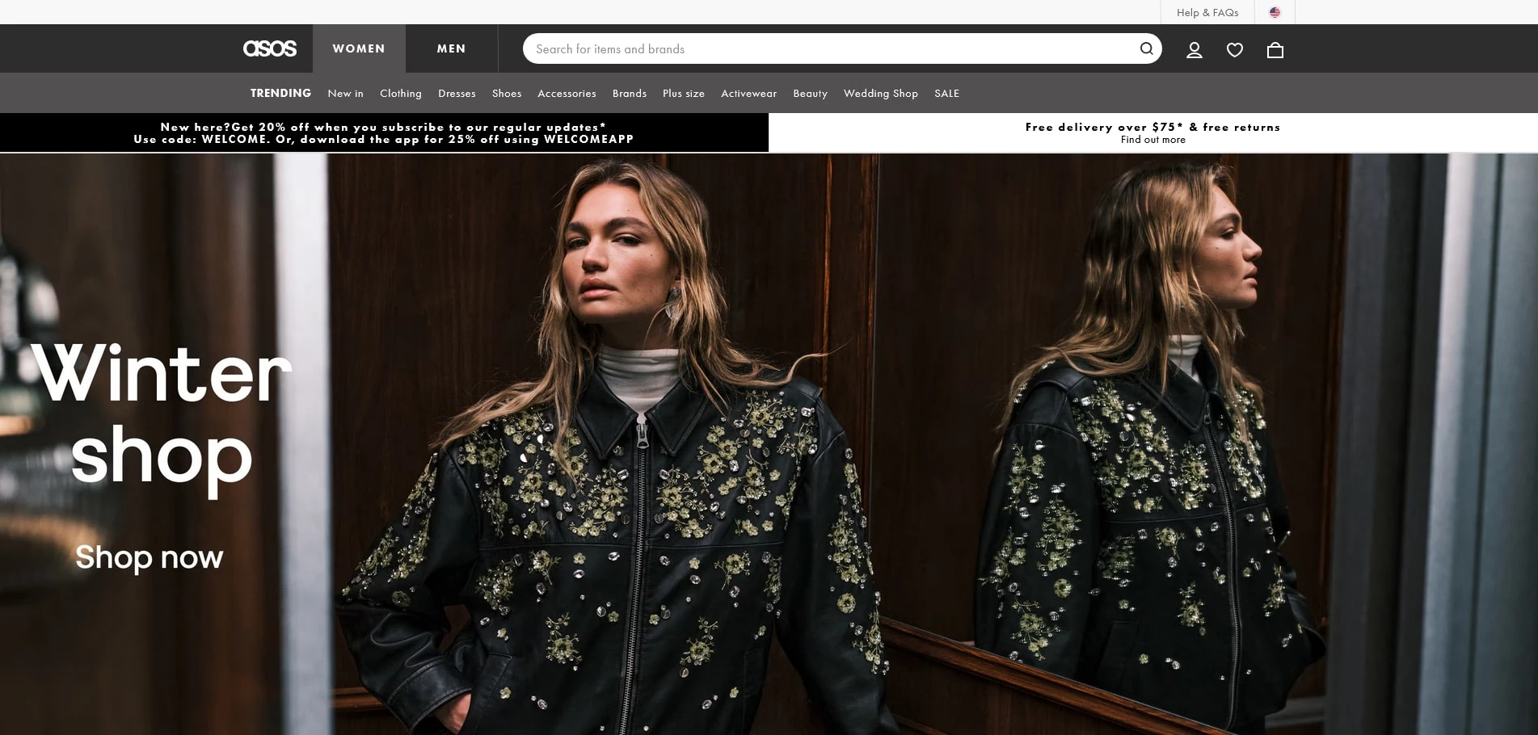This screenshot has height=735, width=1538.
Task: Select the Wedding Shop category
Action: (x=880, y=93)
